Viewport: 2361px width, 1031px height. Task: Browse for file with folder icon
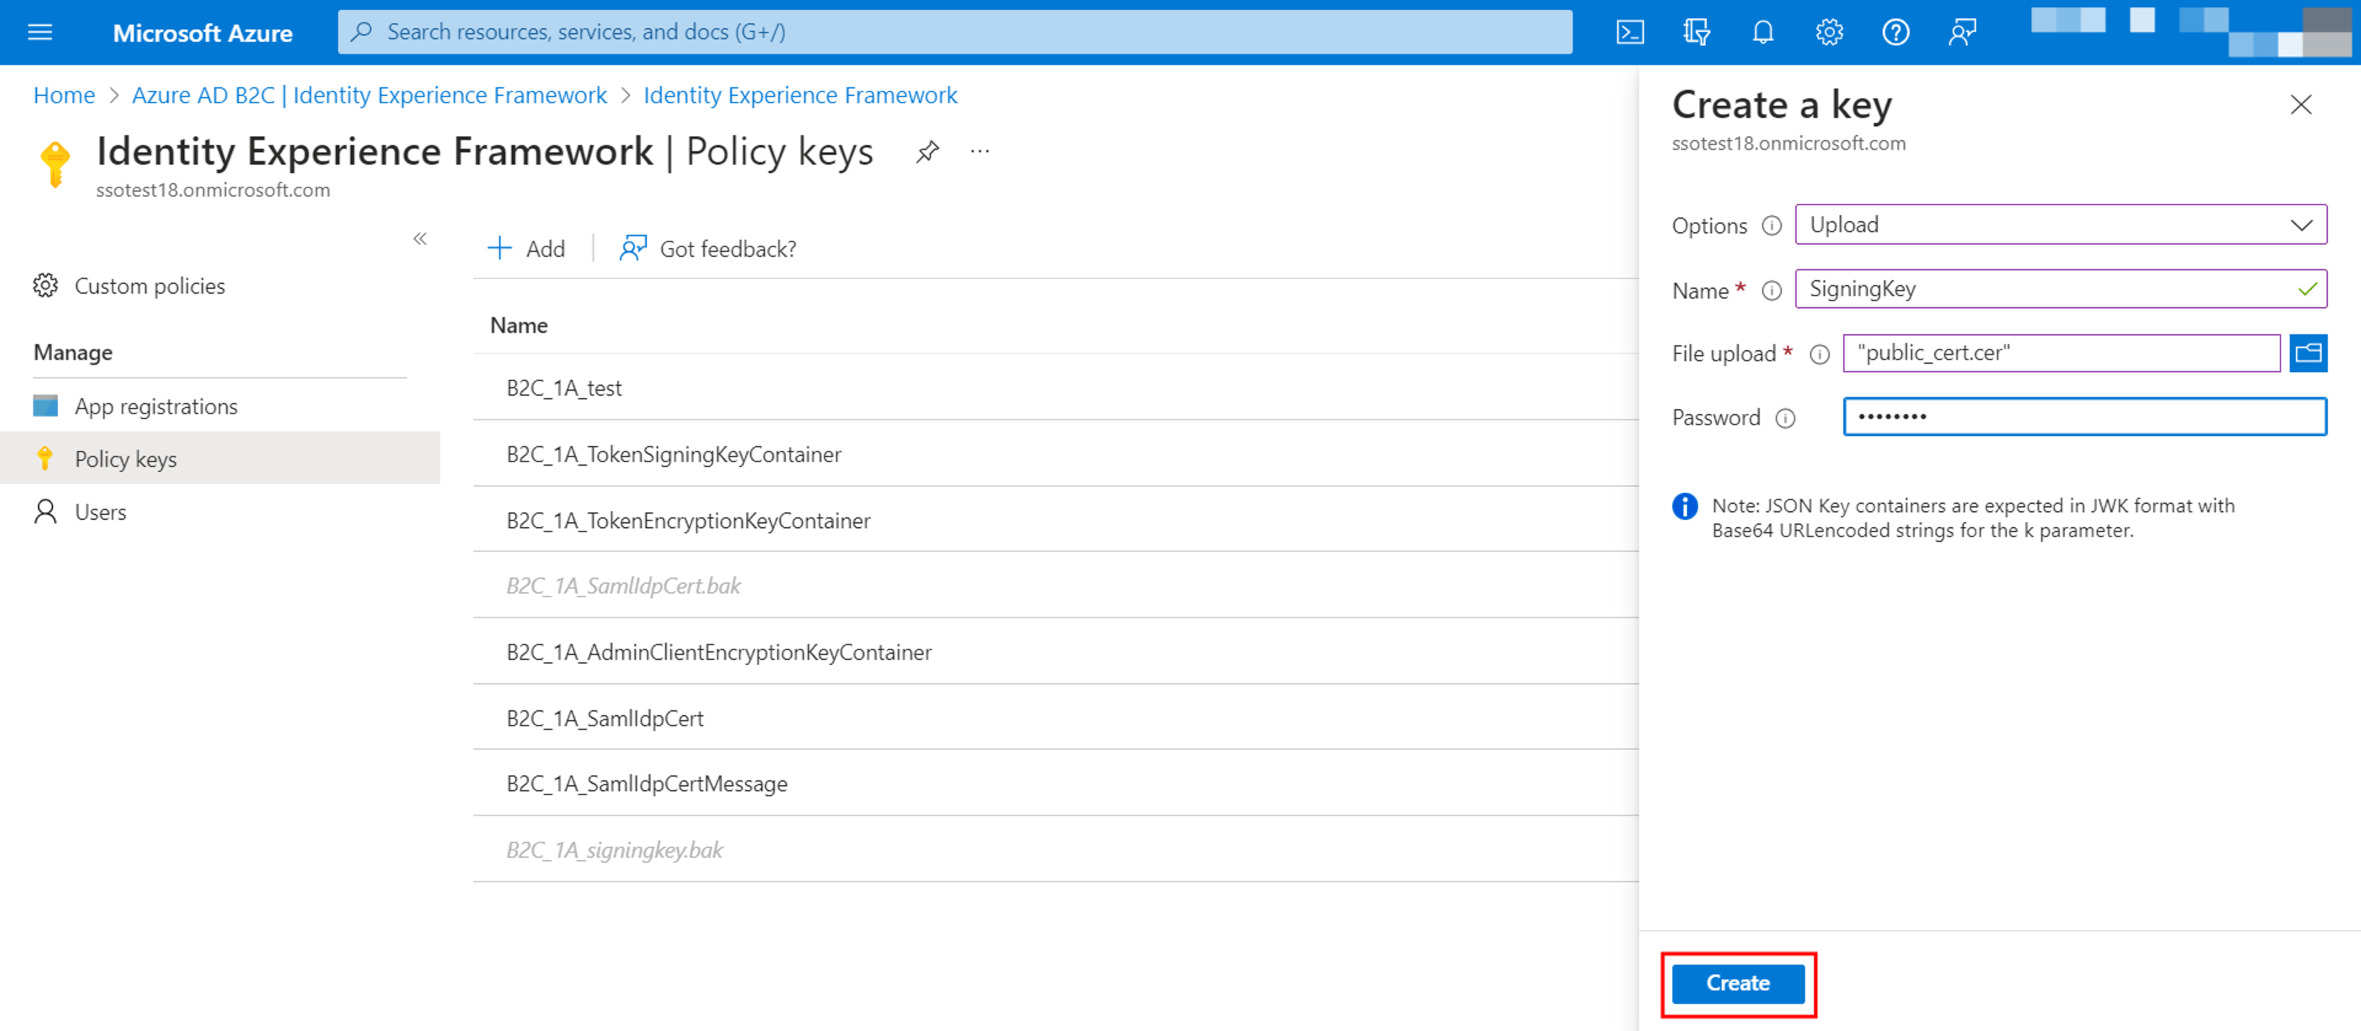tap(2307, 353)
